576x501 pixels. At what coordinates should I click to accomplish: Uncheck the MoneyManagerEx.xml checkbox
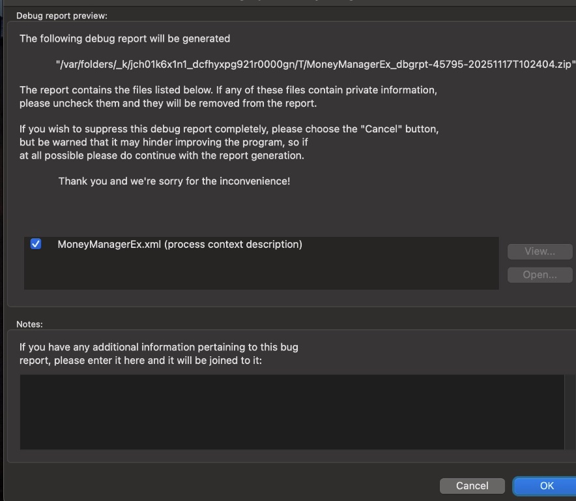coord(36,244)
